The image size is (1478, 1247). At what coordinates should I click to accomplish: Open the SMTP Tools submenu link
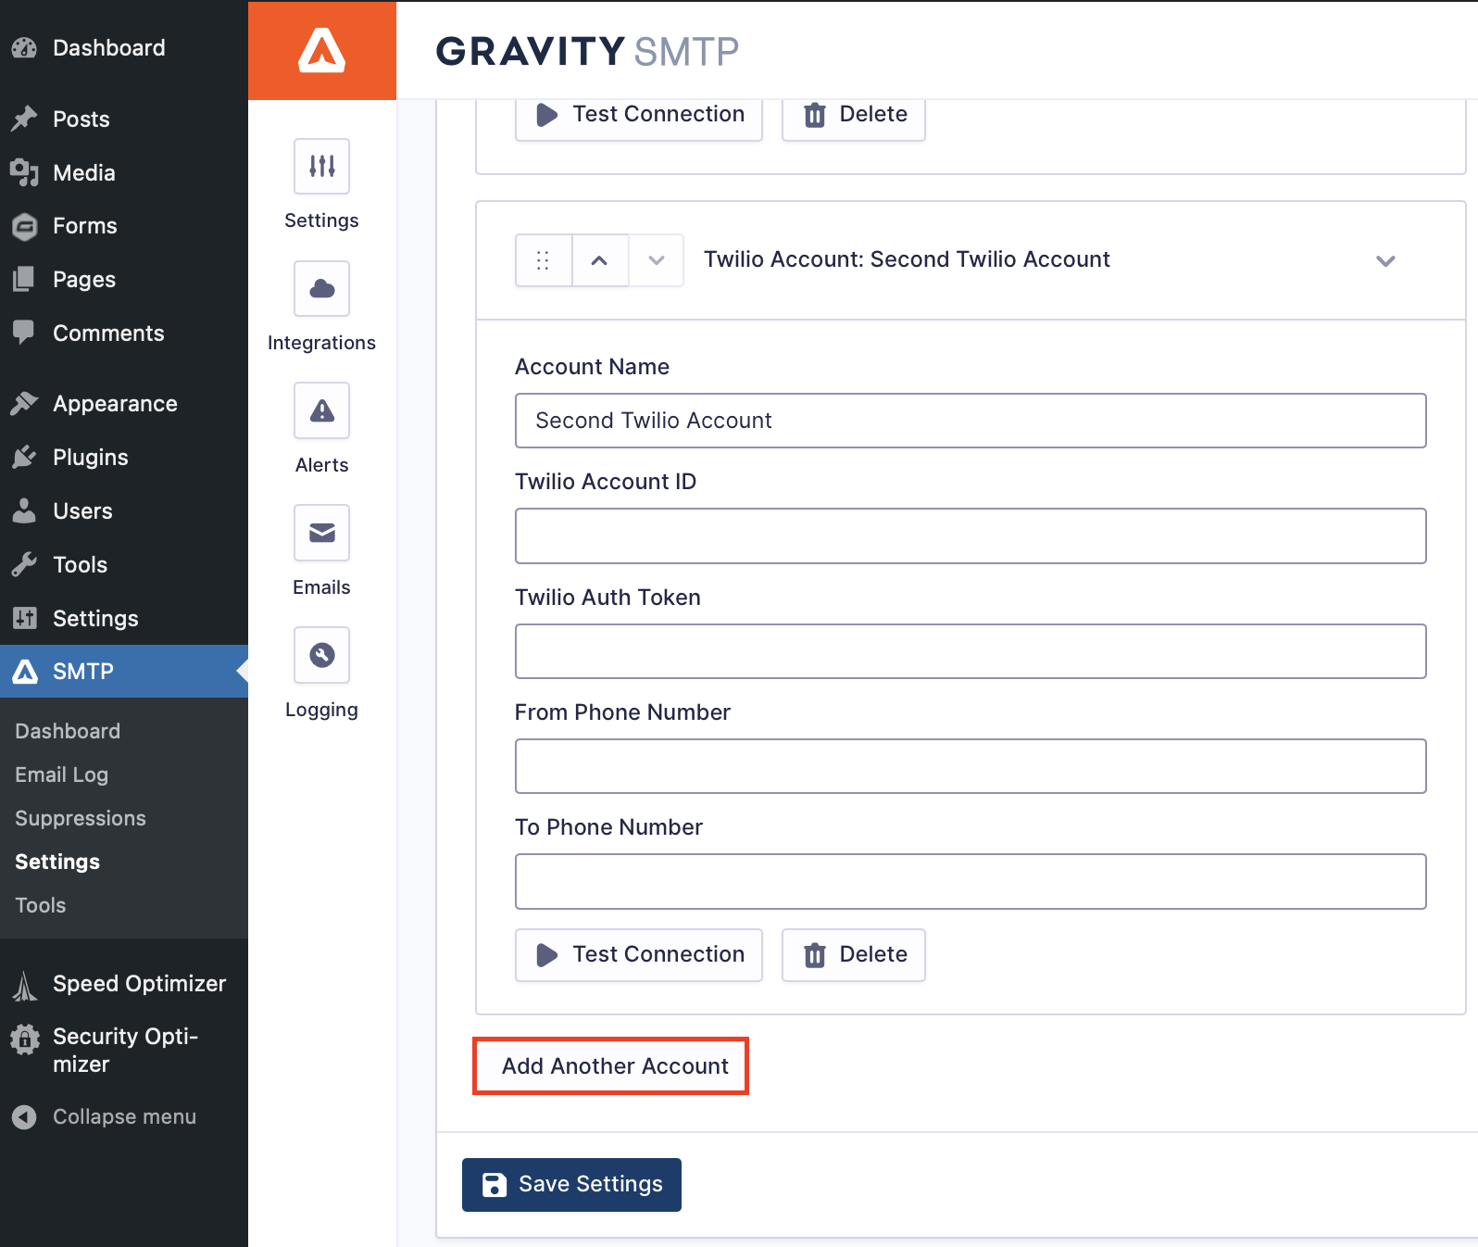pos(40,905)
